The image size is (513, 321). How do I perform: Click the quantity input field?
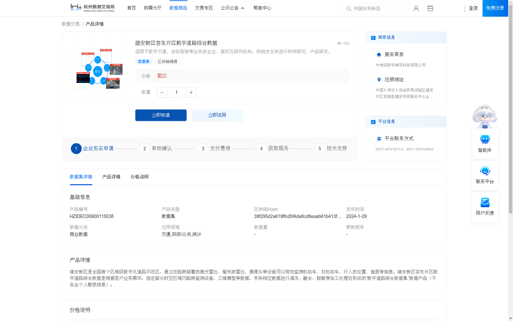pyautogui.click(x=177, y=92)
